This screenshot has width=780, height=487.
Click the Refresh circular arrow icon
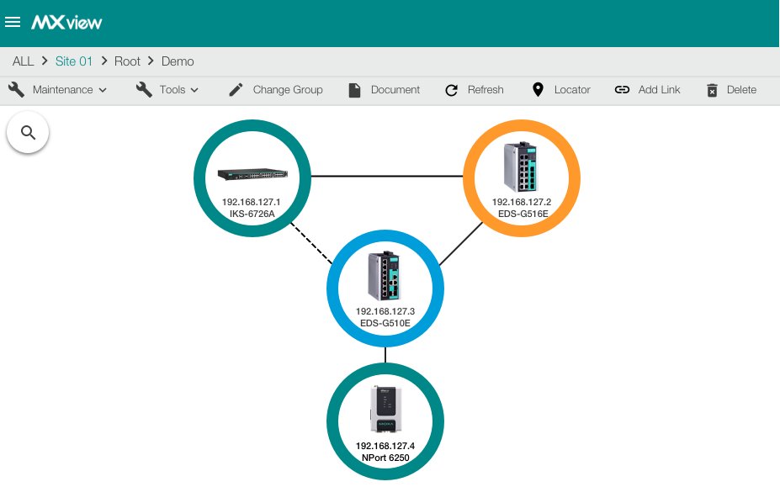click(x=451, y=90)
